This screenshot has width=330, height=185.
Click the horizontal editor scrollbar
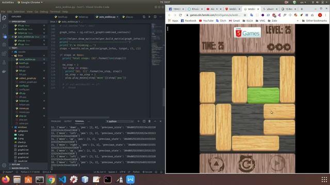[85, 118]
